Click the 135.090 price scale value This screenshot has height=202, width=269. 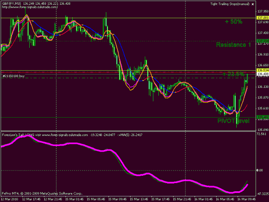[x=263, y=130]
